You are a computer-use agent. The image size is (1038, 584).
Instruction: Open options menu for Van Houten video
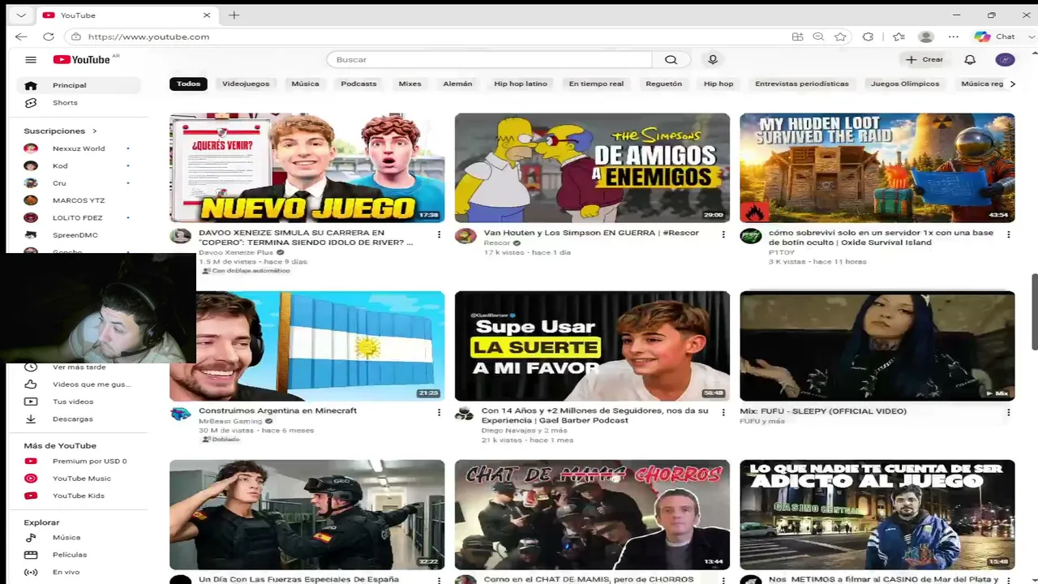pos(724,234)
